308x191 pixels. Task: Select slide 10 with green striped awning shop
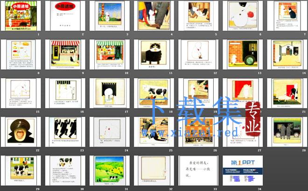[x=110, y=55]
